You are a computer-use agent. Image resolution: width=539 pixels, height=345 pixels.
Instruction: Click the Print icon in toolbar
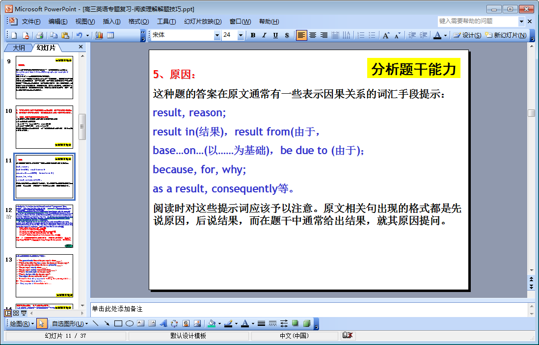(x=40, y=35)
